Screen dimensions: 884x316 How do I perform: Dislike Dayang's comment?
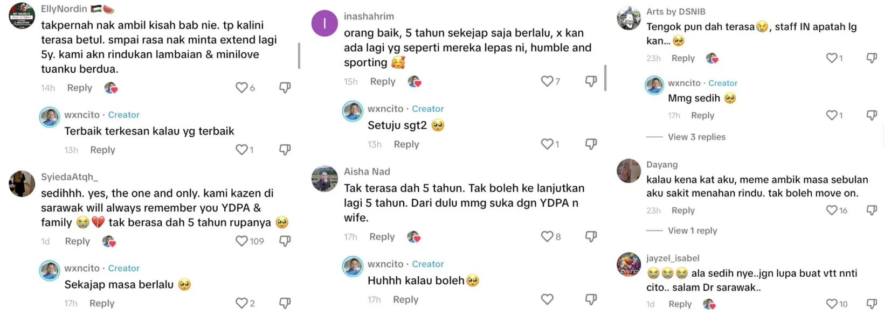[872, 210]
